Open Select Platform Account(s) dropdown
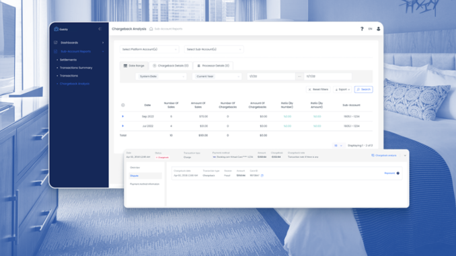 click(149, 50)
